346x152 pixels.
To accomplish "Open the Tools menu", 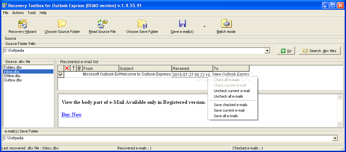I will 32,13.
